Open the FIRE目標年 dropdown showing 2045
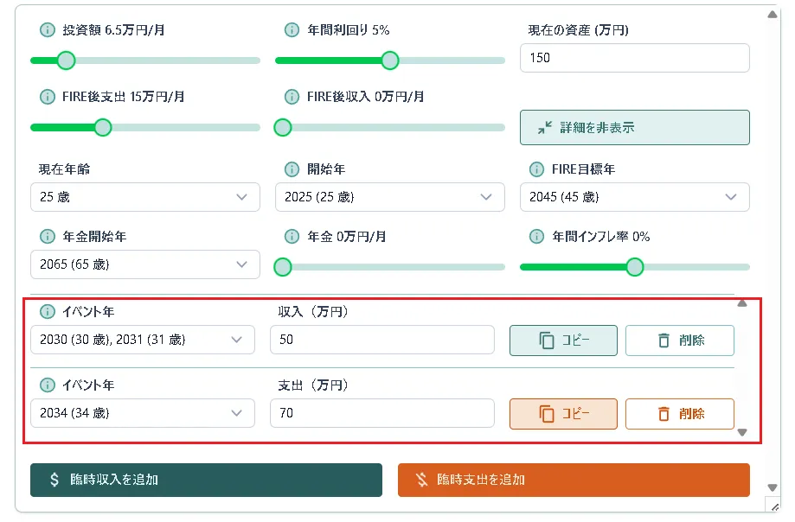795x522 pixels. click(x=635, y=197)
